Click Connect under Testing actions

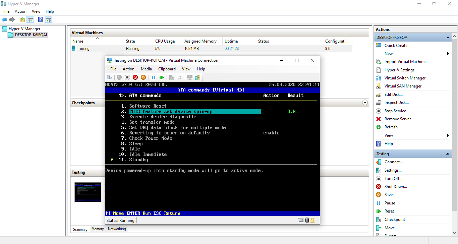click(394, 162)
